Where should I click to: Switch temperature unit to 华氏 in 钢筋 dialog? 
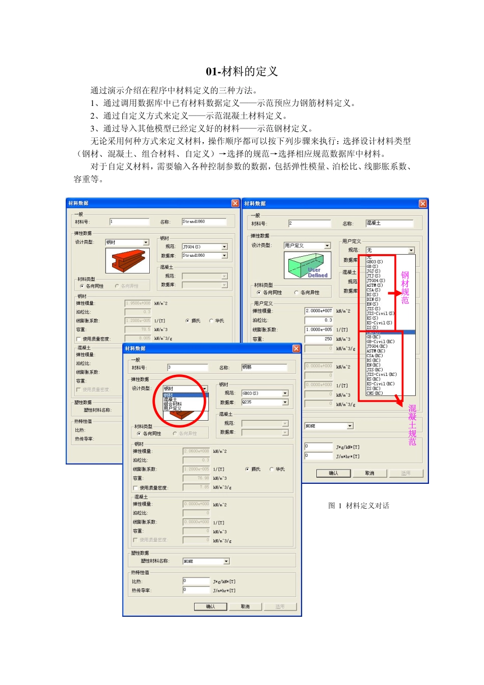click(x=272, y=469)
